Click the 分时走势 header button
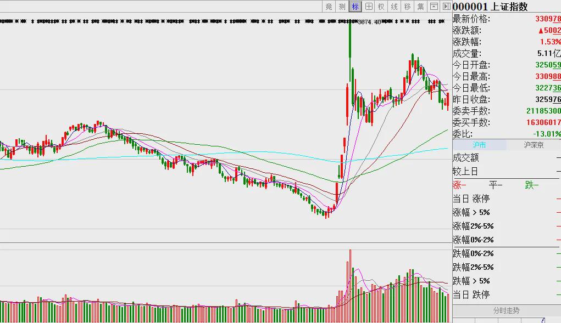The image size is (561, 323). (x=506, y=310)
